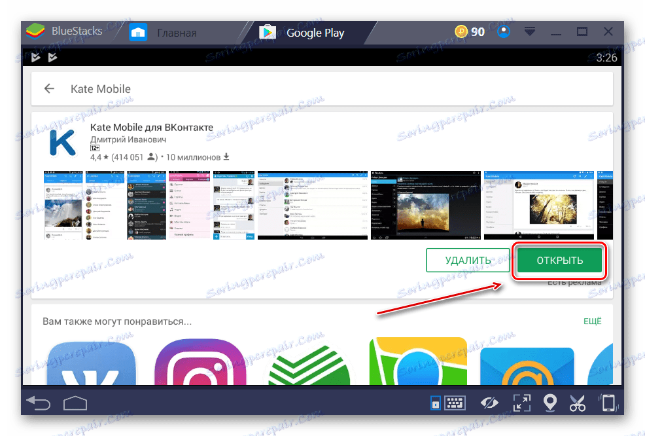Click the small game controller mode icon

[x=435, y=403]
